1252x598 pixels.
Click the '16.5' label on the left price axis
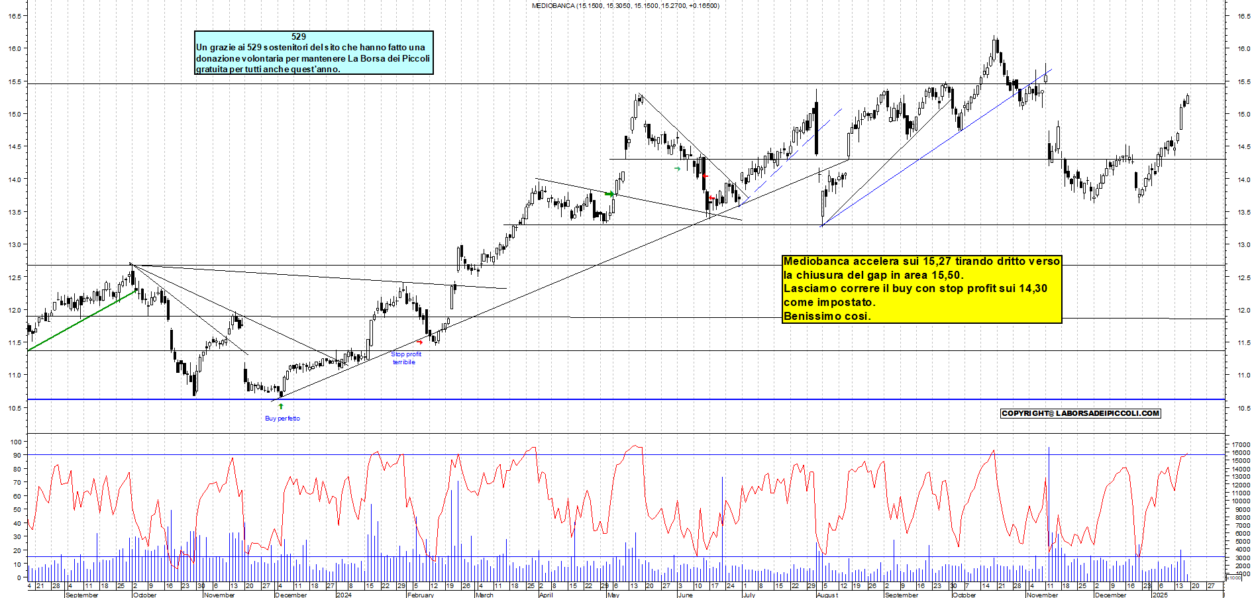(x=16, y=17)
